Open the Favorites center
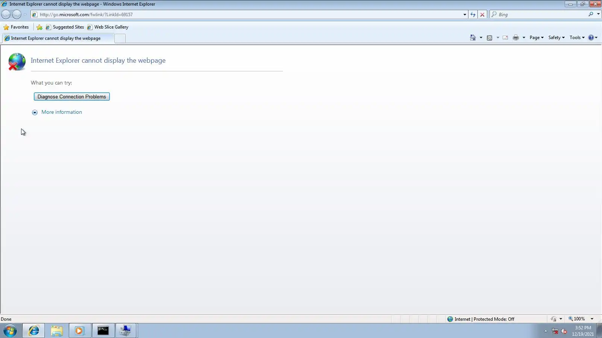602x338 pixels. point(16,27)
